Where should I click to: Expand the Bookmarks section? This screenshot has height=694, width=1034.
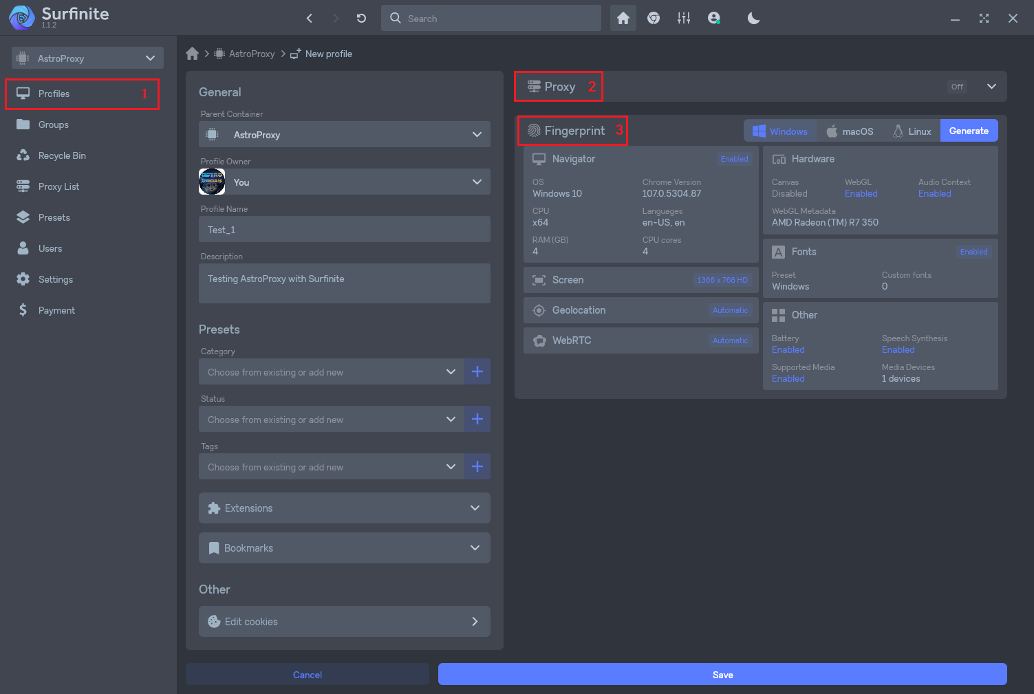pos(345,548)
